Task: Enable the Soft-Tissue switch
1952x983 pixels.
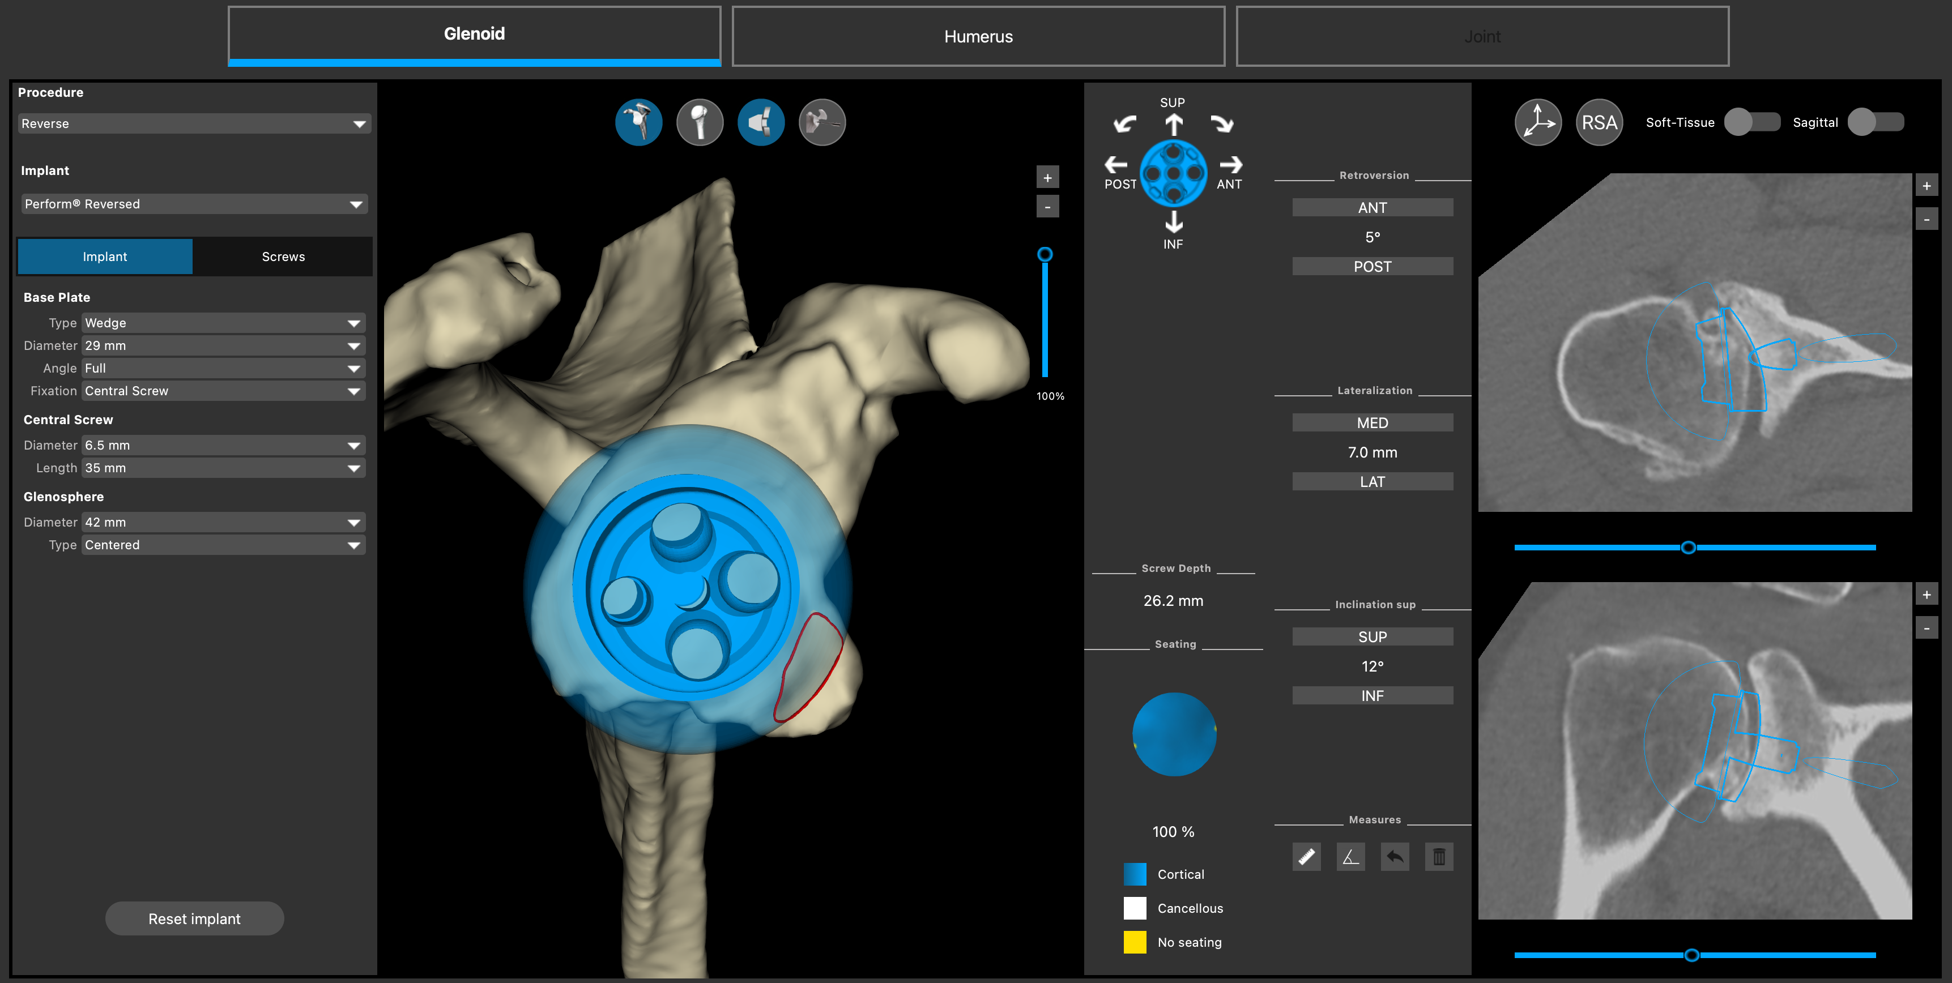Action: (x=1751, y=122)
